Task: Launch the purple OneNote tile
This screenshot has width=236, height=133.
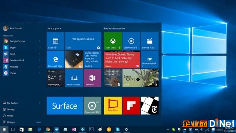Action: [x=92, y=78]
